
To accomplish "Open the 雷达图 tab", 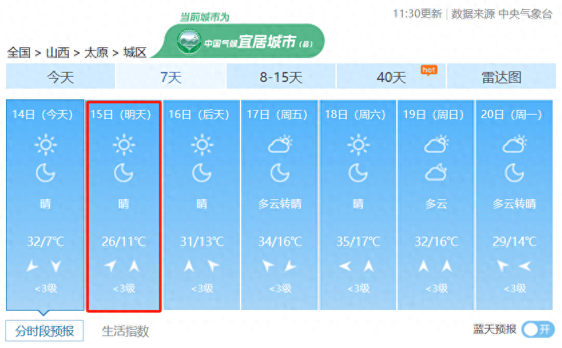I will 501,77.
